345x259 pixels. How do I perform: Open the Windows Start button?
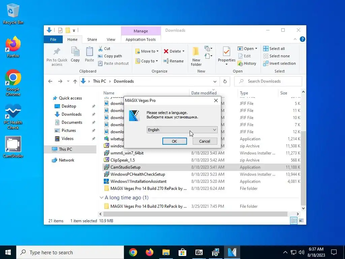(x=8, y=252)
